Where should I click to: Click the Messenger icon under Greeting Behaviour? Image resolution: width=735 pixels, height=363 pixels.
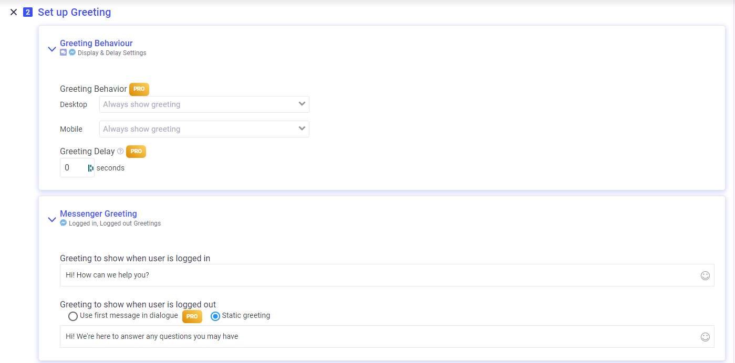(73, 52)
